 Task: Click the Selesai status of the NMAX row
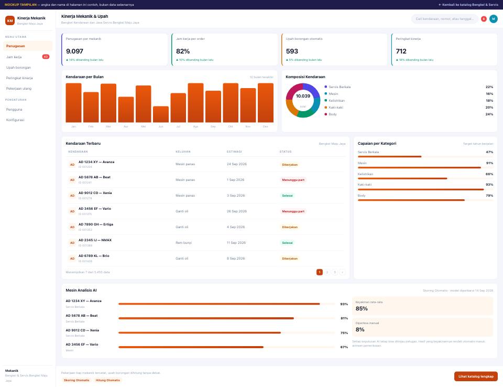[x=287, y=243]
